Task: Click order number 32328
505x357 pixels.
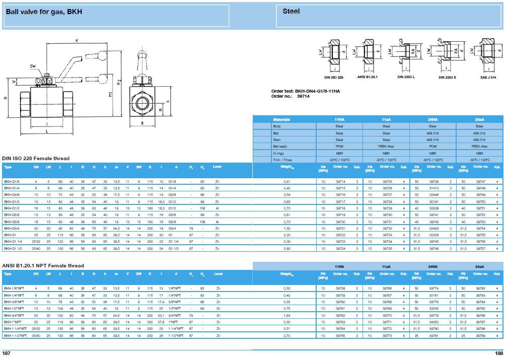Action: click(434, 235)
